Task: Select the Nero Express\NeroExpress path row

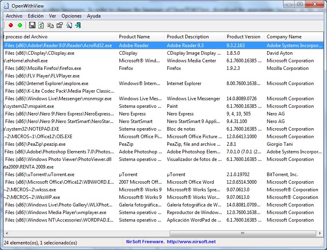Action: 163,114
